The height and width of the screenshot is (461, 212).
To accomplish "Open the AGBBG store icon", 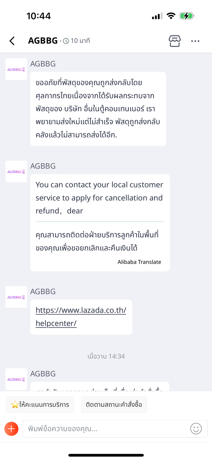I will pos(175,41).
